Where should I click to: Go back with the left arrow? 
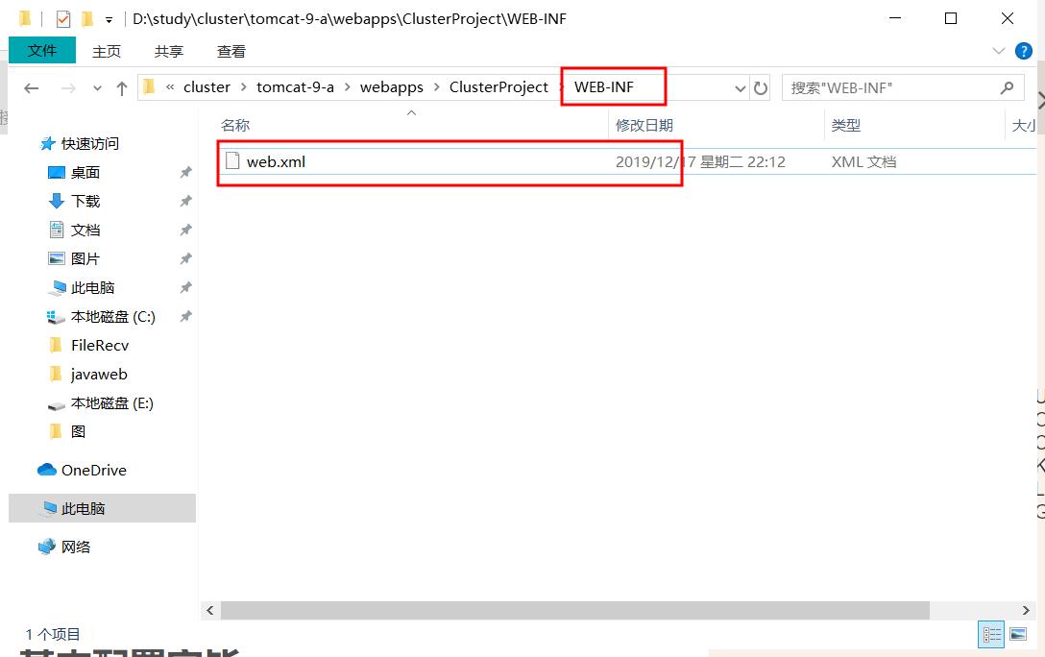(32, 88)
